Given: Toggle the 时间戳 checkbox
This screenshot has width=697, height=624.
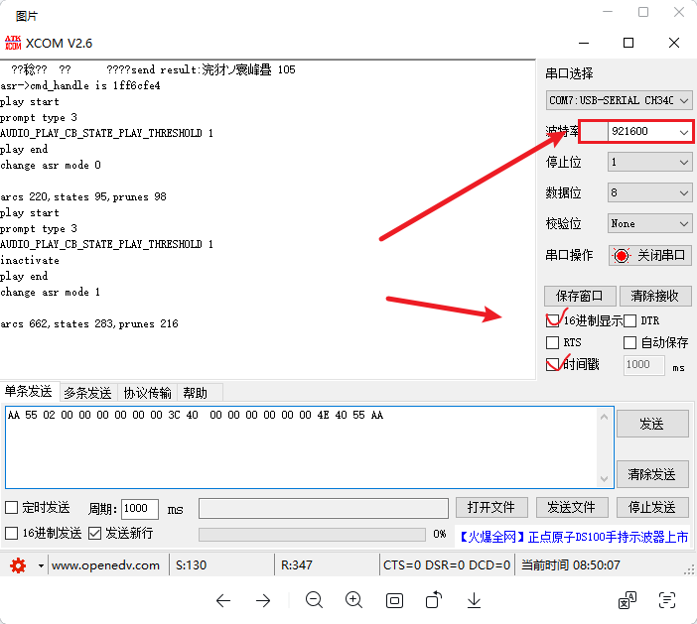Looking at the screenshot, I should 552,365.
